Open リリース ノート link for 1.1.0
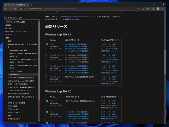This screenshot has width=169, height=127. click(56, 49)
